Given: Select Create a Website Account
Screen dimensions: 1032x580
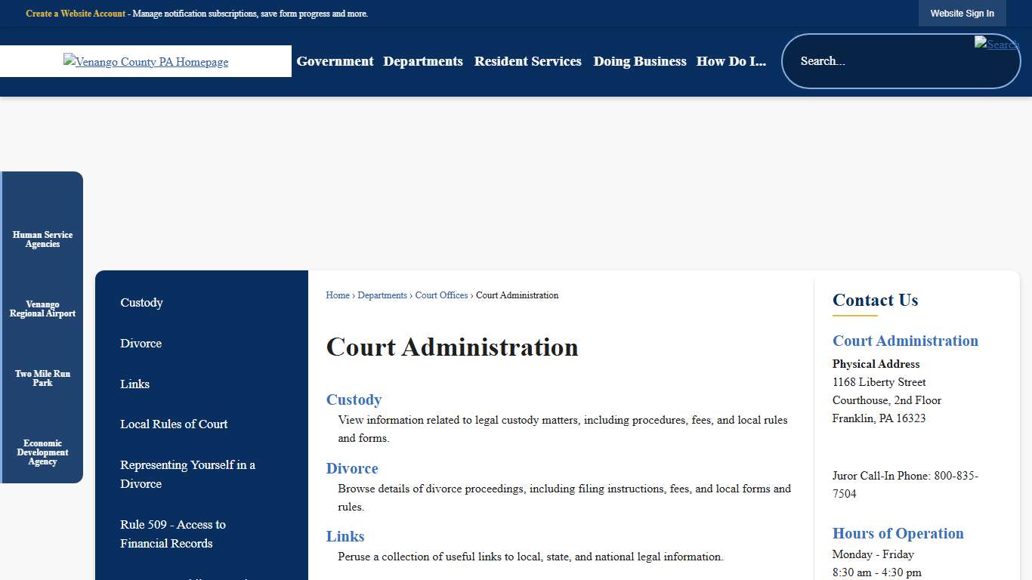Looking at the screenshot, I should point(75,13).
